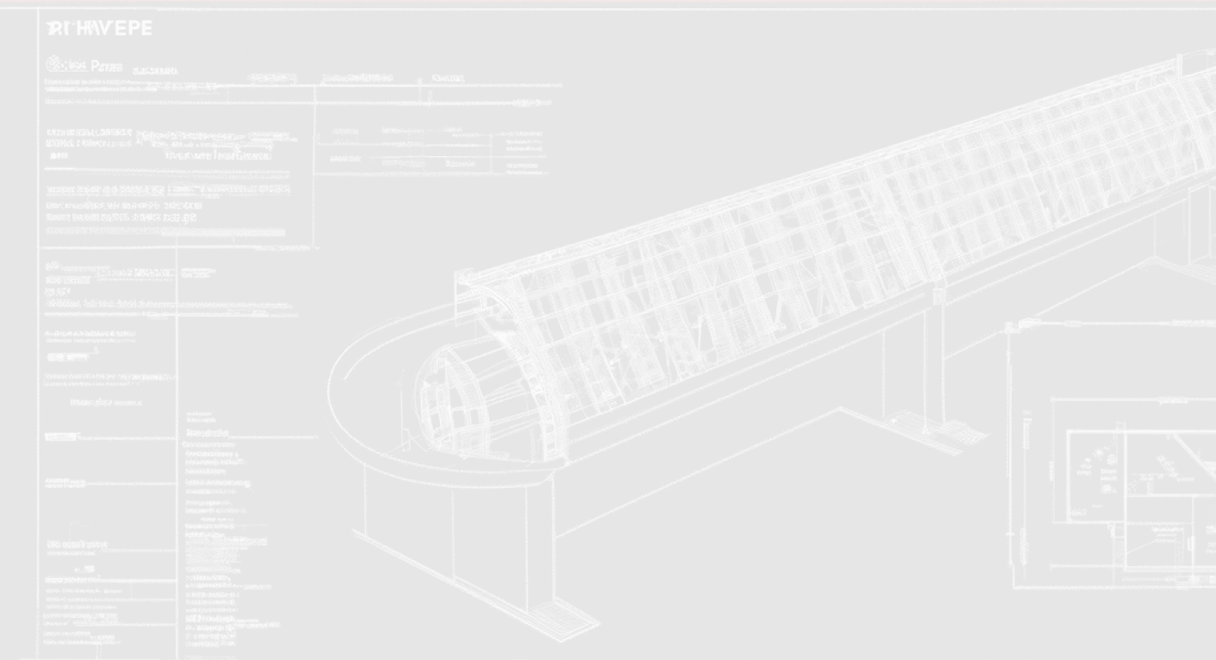Click the horizontal dimension line above the floor plan

pyautogui.click(x=1115, y=323)
